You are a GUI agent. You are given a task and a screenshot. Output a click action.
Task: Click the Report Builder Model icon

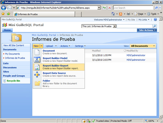point(37,60)
